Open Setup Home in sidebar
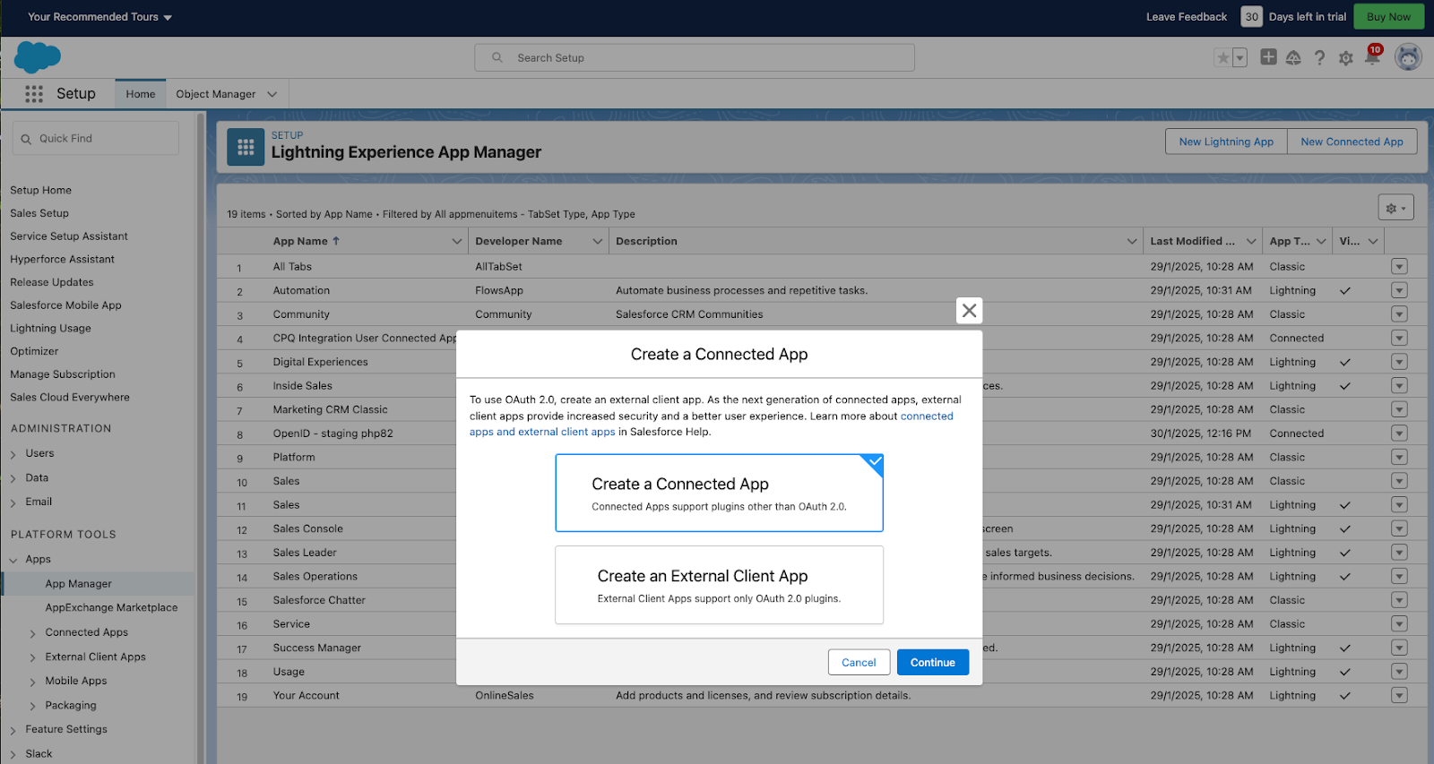1434x764 pixels. point(40,190)
